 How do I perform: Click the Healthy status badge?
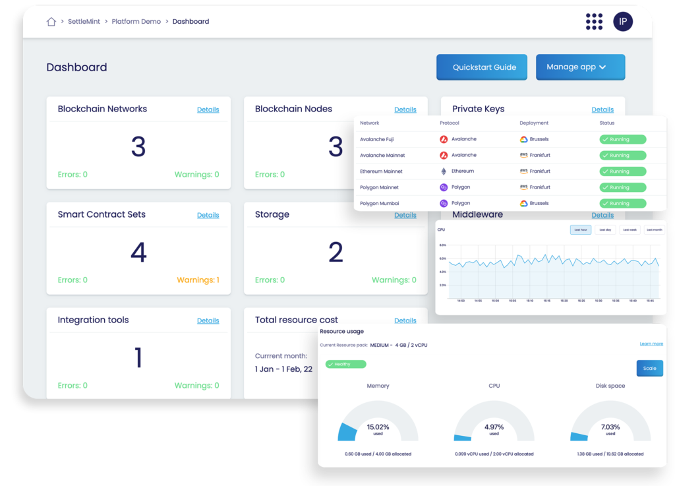(345, 364)
